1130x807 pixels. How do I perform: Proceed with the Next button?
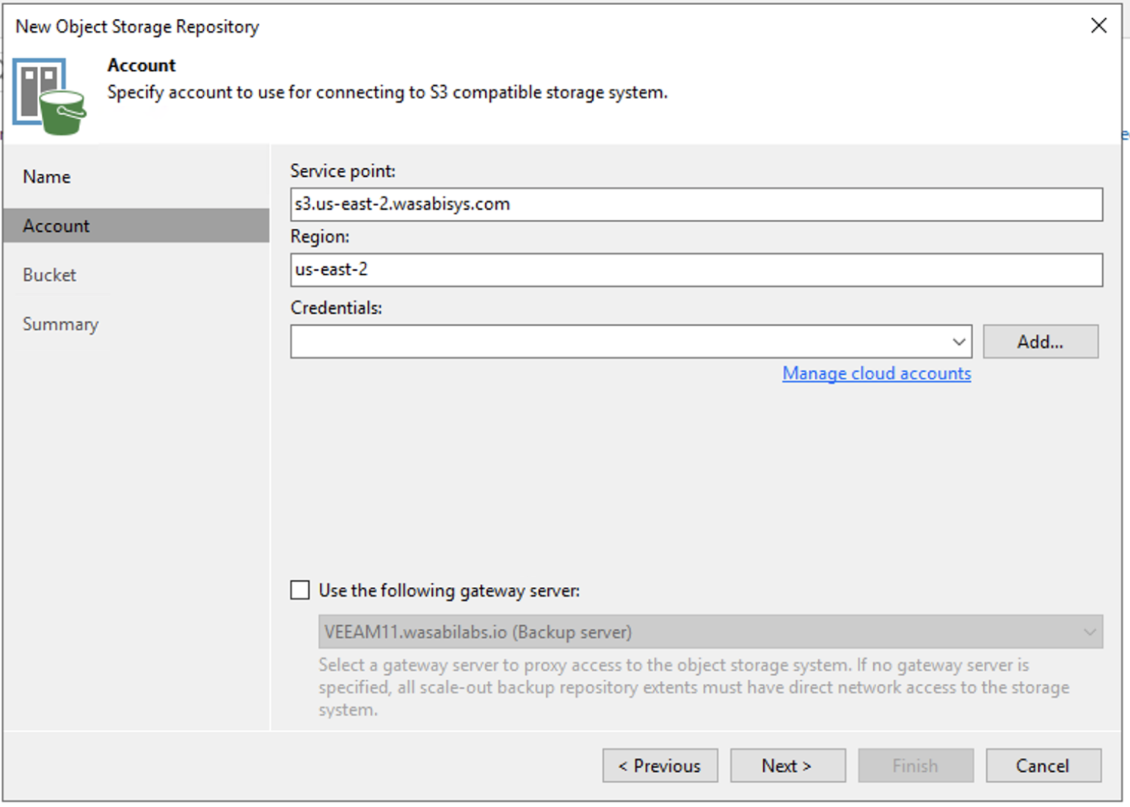(788, 766)
